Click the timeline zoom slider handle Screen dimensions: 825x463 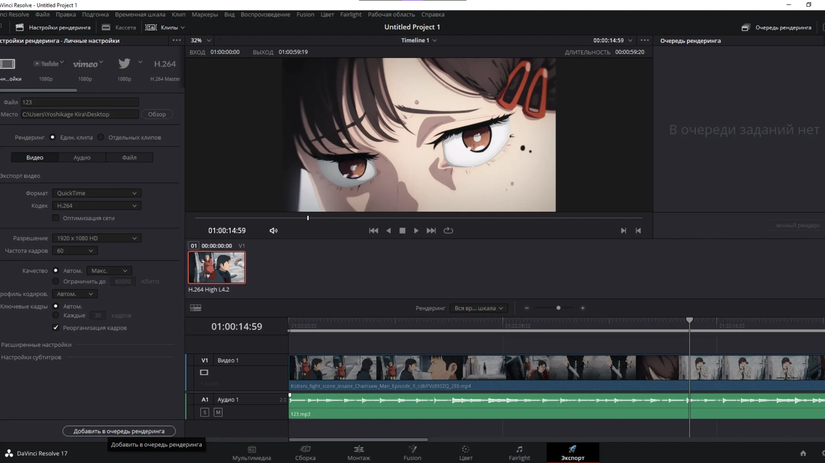[558, 308]
